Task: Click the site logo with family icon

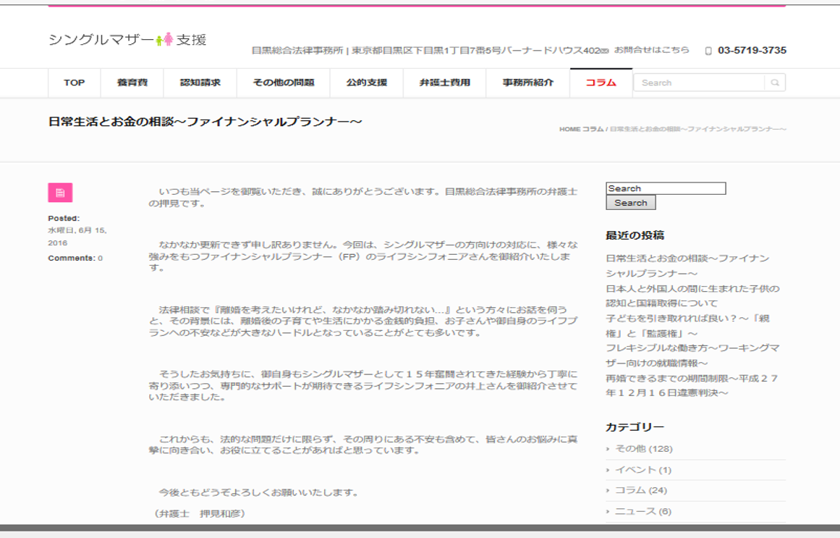Action: click(x=127, y=40)
